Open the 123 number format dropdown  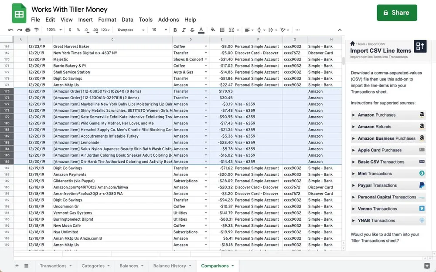105,30
